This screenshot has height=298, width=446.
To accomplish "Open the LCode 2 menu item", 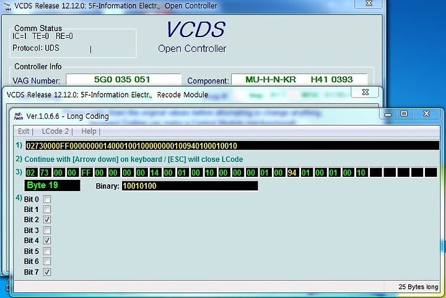I will click(55, 131).
